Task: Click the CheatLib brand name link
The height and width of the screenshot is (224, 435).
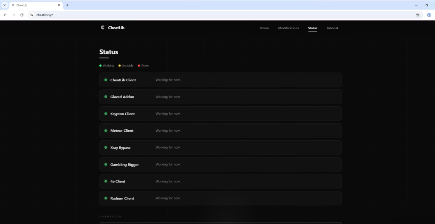Action: 116,28
